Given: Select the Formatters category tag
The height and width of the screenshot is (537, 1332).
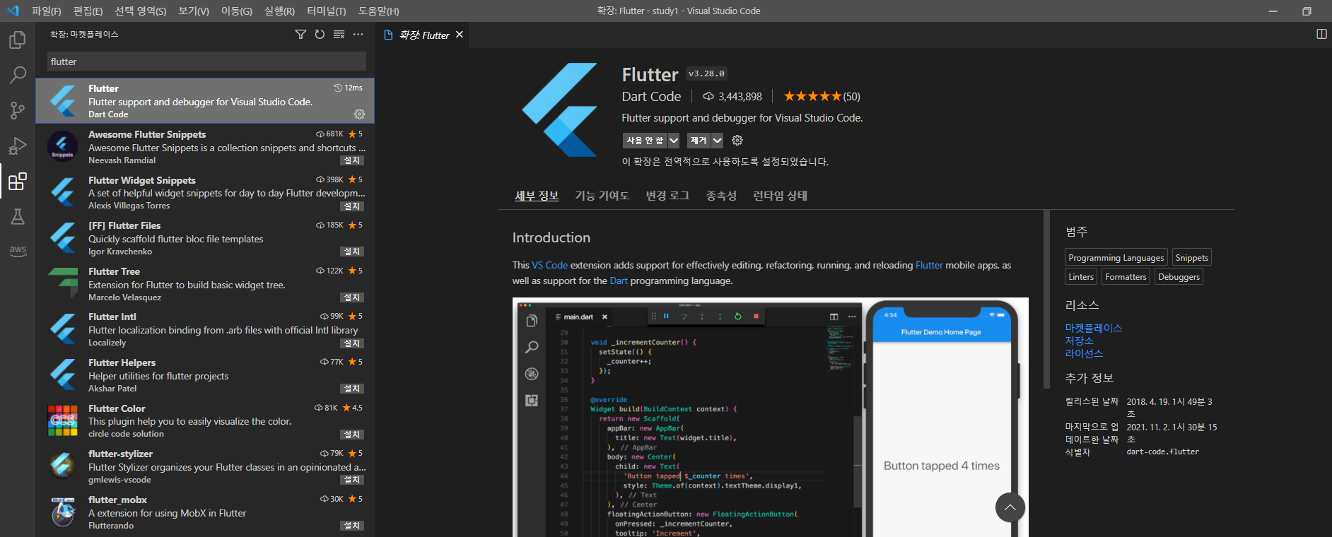Looking at the screenshot, I should point(1126,277).
